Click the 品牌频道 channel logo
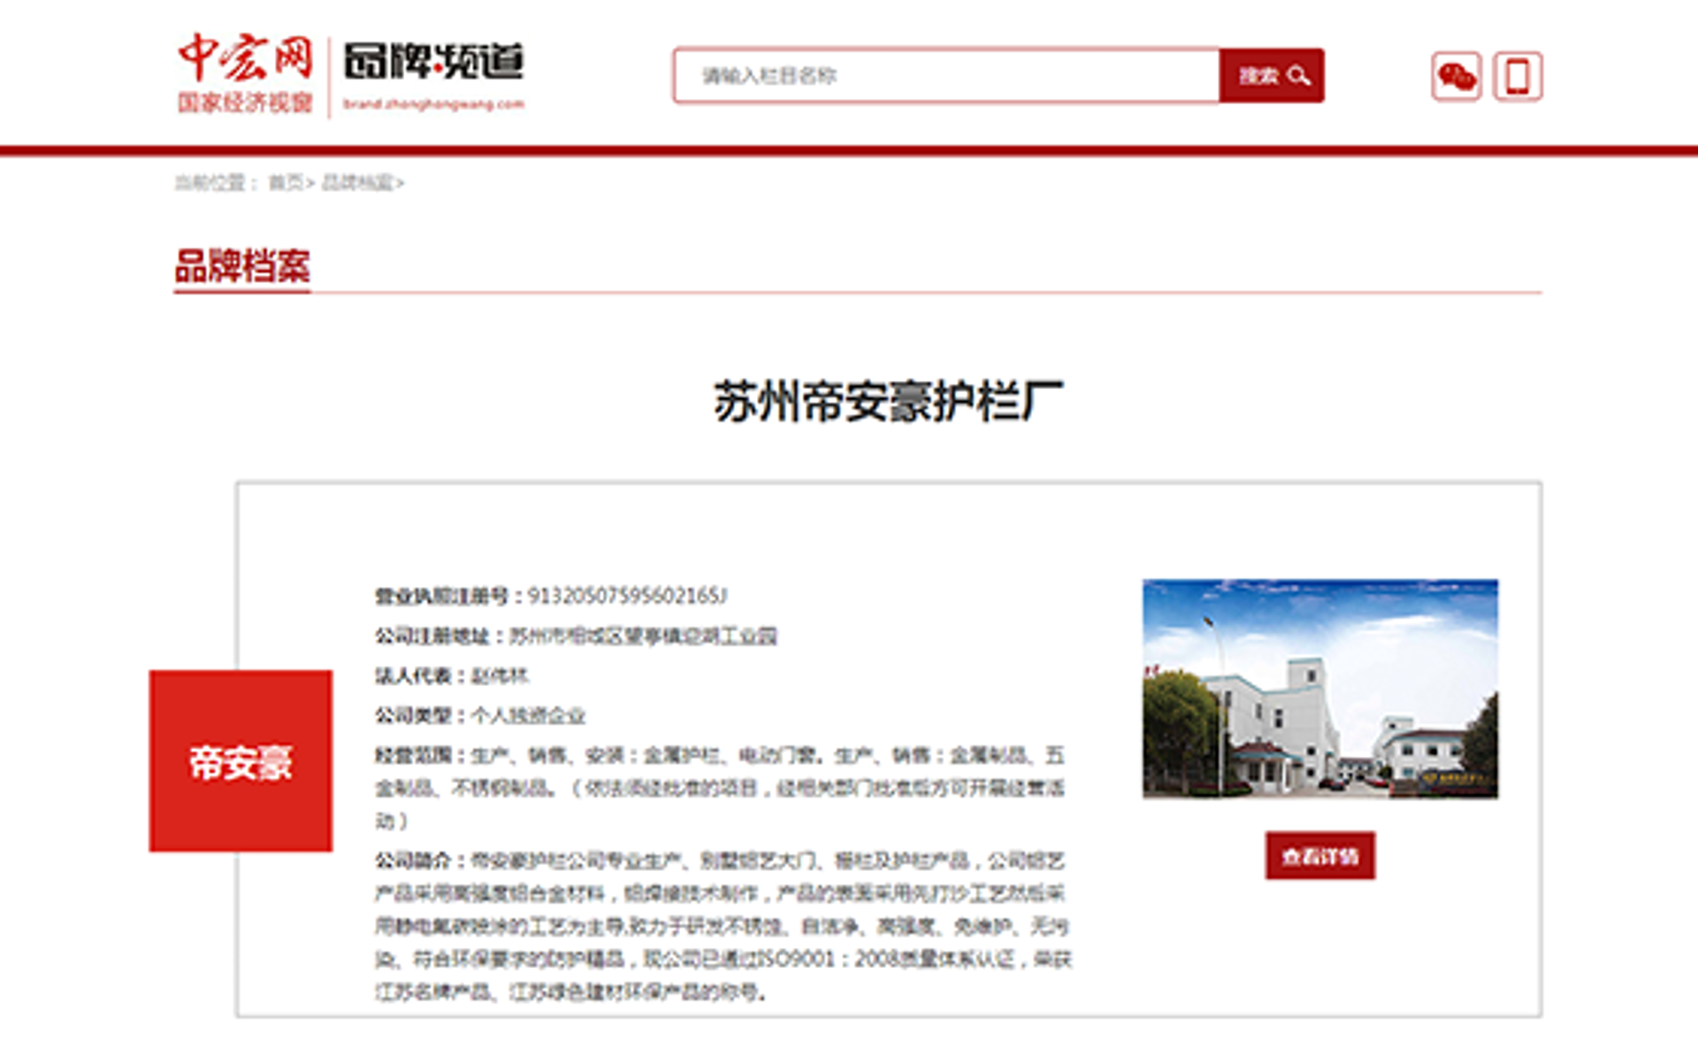 [433, 74]
